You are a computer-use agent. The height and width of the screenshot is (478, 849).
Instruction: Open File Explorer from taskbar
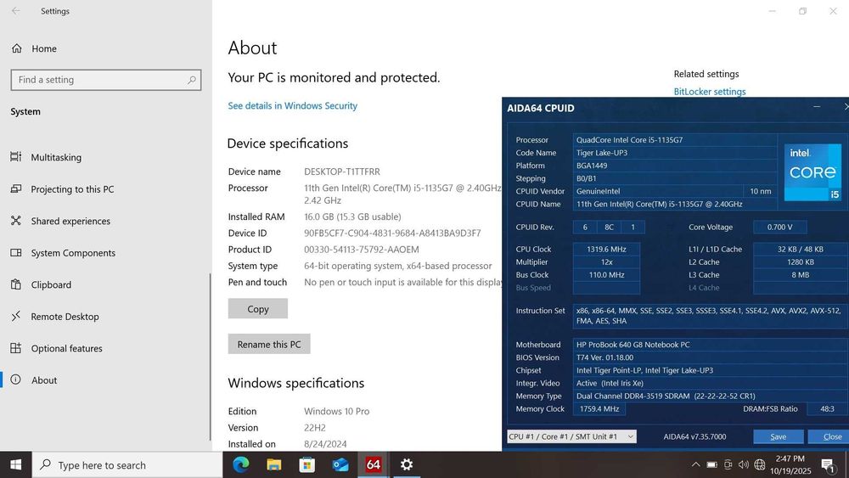(274, 464)
